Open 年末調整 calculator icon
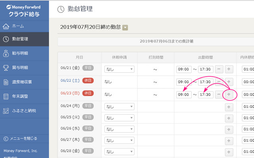The height and width of the screenshot is (158, 254). point(6,96)
